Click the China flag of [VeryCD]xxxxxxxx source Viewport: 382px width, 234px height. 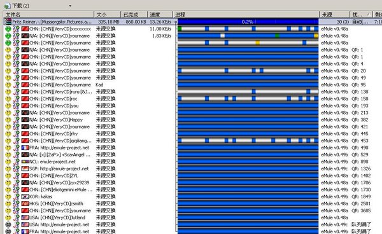pyautogui.click(x=25, y=29)
